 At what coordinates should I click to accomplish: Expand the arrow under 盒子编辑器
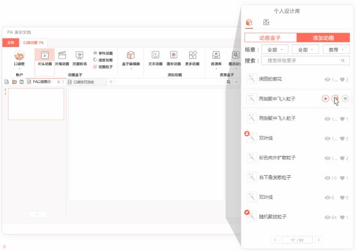pos(131,69)
